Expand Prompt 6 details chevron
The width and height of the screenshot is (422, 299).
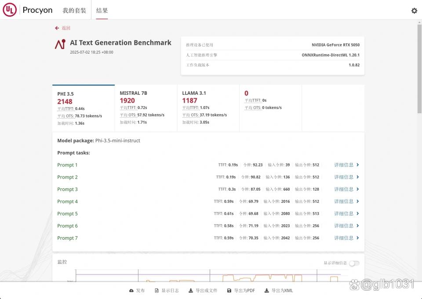pos(358,226)
